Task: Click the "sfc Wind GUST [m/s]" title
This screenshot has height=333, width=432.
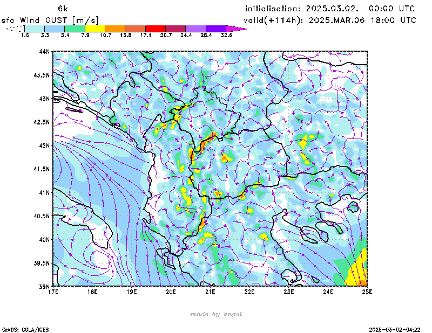Action: tap(50, 20)
